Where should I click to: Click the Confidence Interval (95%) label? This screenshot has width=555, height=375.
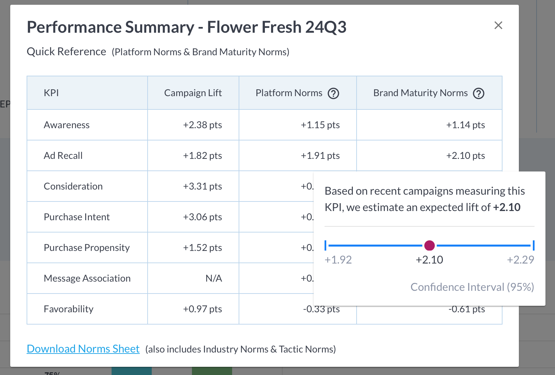[472, 287]
